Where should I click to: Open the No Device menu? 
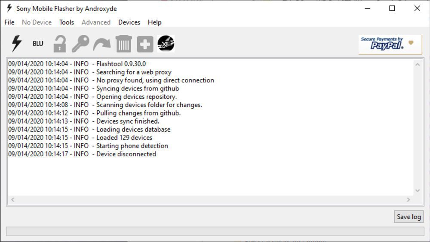click(37, 22)
